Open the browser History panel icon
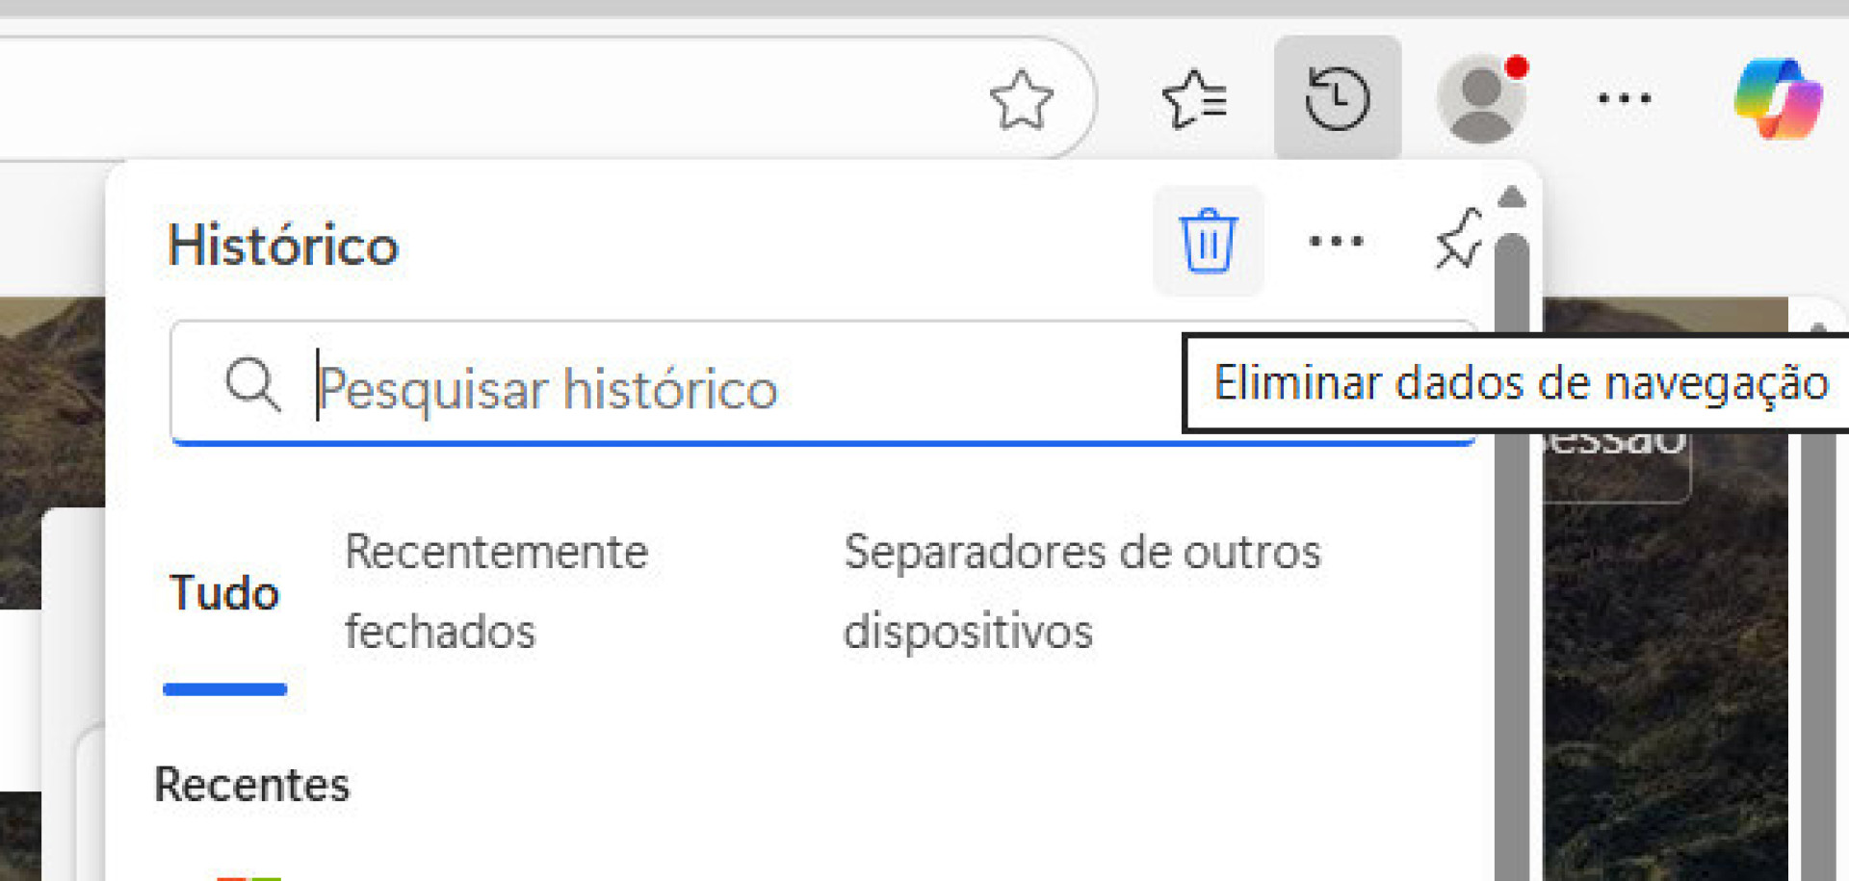 pos(1338,96)
